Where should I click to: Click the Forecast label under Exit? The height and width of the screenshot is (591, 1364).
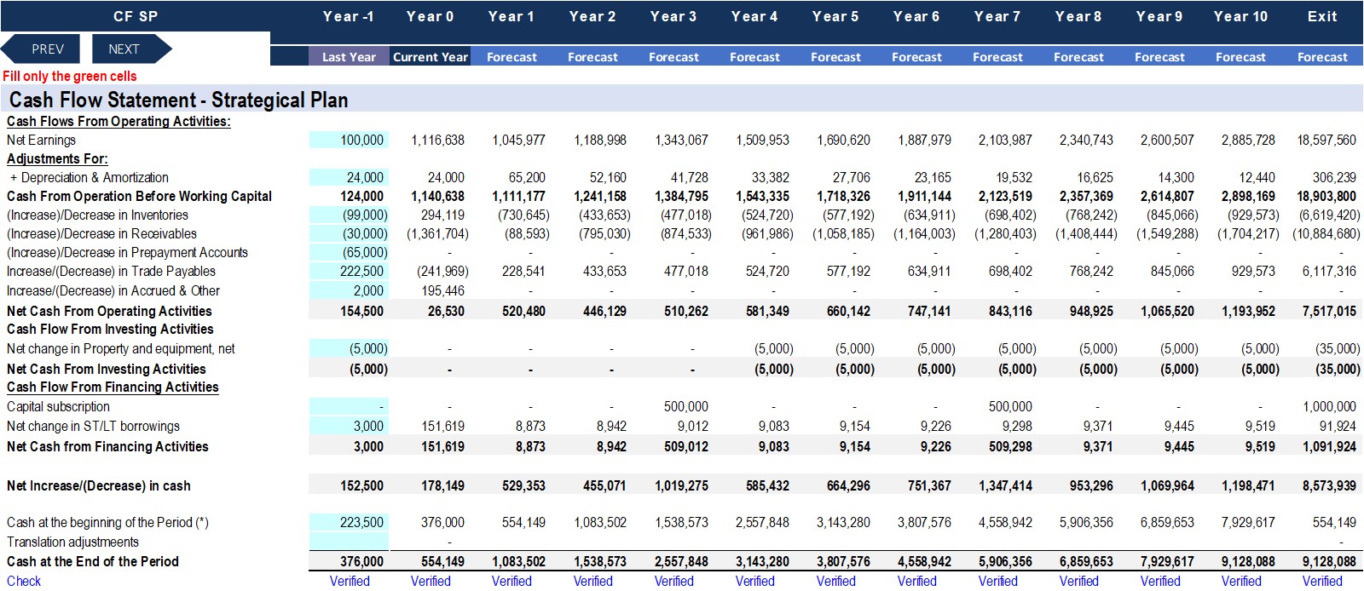[x=1322, y=57]
